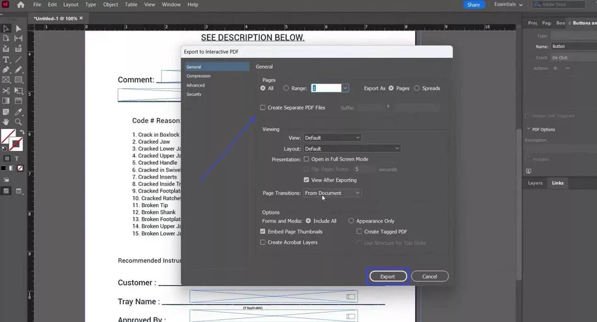Screen dimensions: 597x322
Task: Select the Type tool
Action: tap(6, 59)
